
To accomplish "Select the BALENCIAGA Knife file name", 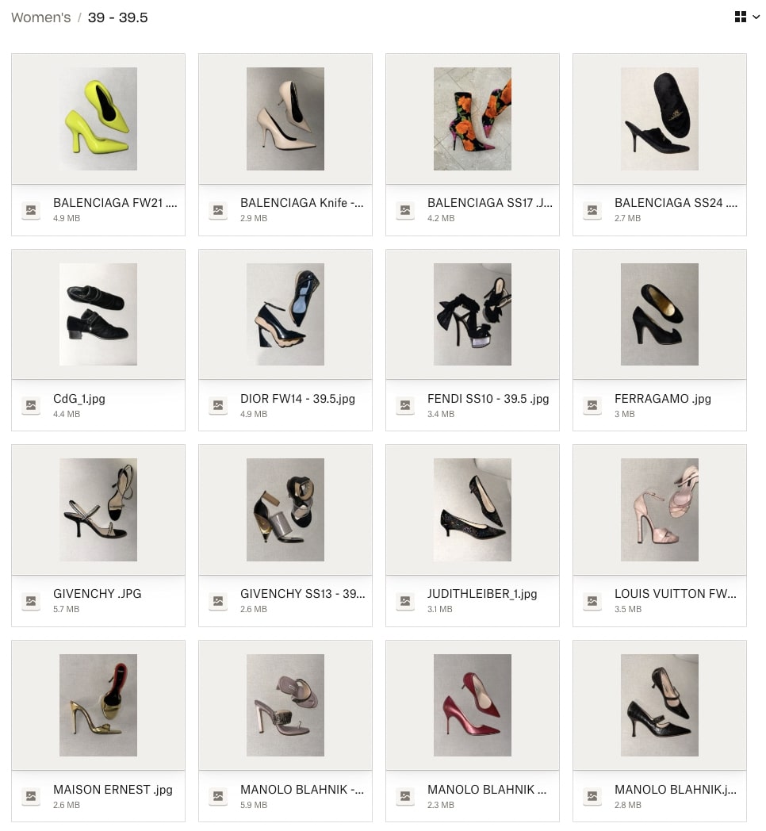I will 301,203.
